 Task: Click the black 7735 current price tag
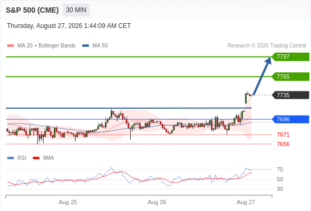click(290, 95)
